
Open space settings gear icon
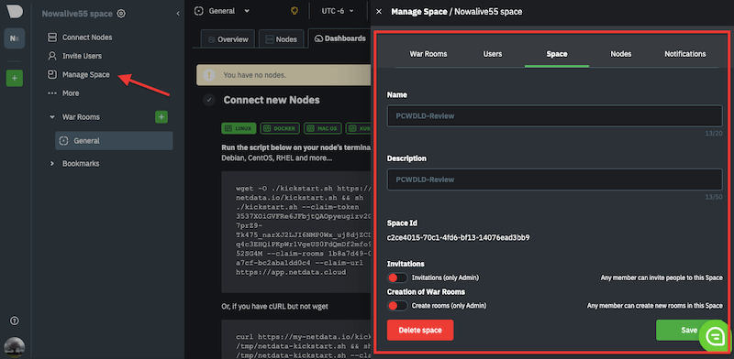121,14
